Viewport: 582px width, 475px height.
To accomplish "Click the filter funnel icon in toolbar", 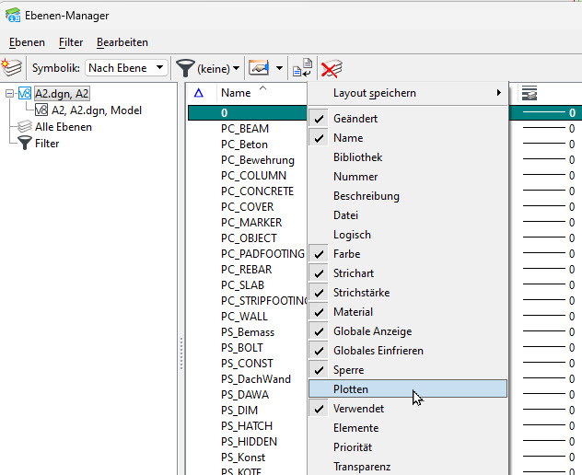I will click(x=185, y=68).
